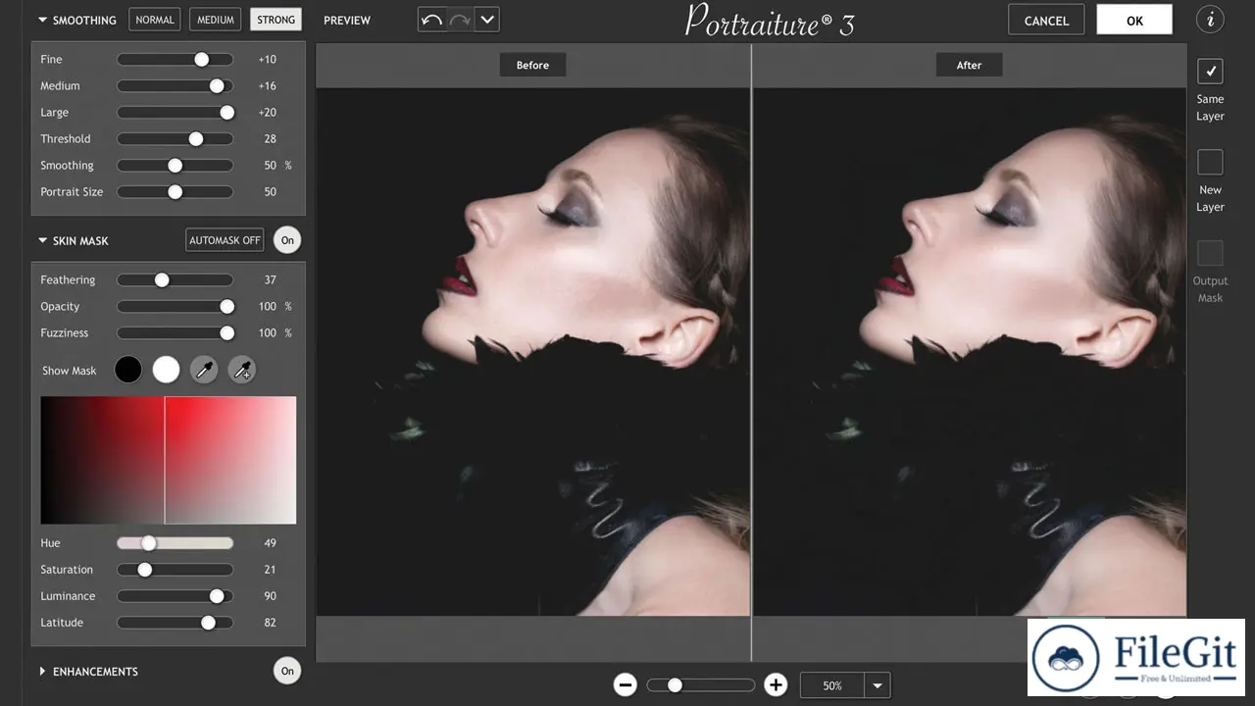The width and height of the screenshot is (1255, 706).
Task: Click the Feathering value 37
Action: coord(270,280)
